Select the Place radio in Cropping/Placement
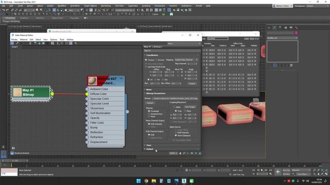 pos(185,111)
